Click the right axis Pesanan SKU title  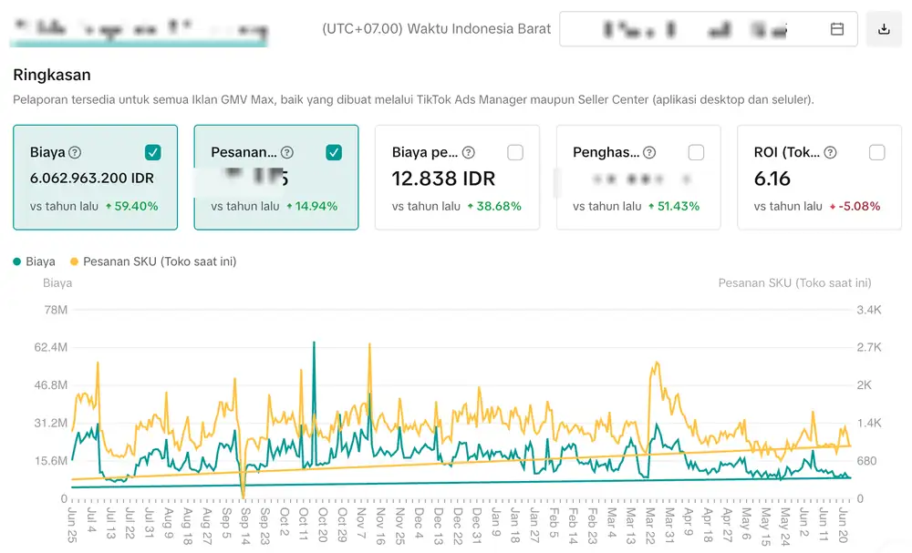(794, 283)
